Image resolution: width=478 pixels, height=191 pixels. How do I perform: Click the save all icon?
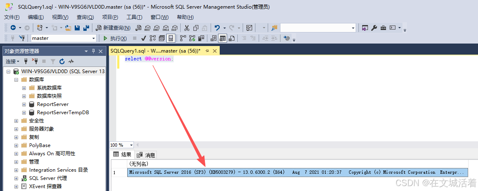pos(86,28)
